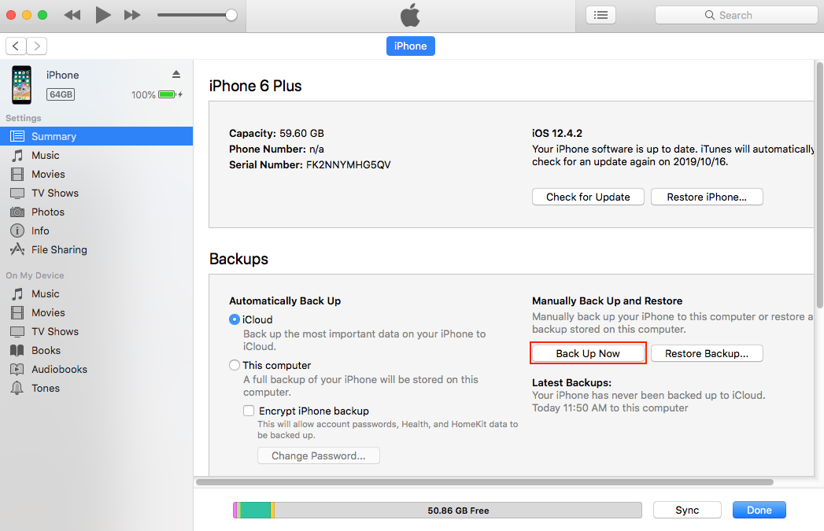
Task: Open File Sharing in the sidebar
Action: point(96,250)
